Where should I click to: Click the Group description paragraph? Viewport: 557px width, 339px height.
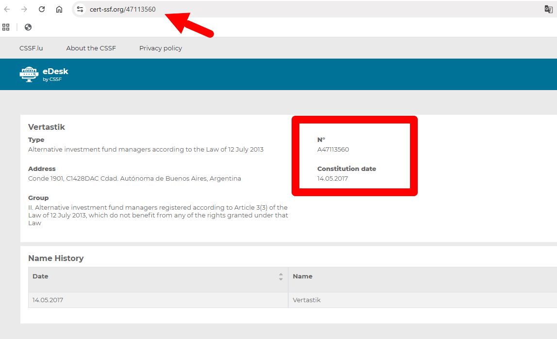coord(158,215)
